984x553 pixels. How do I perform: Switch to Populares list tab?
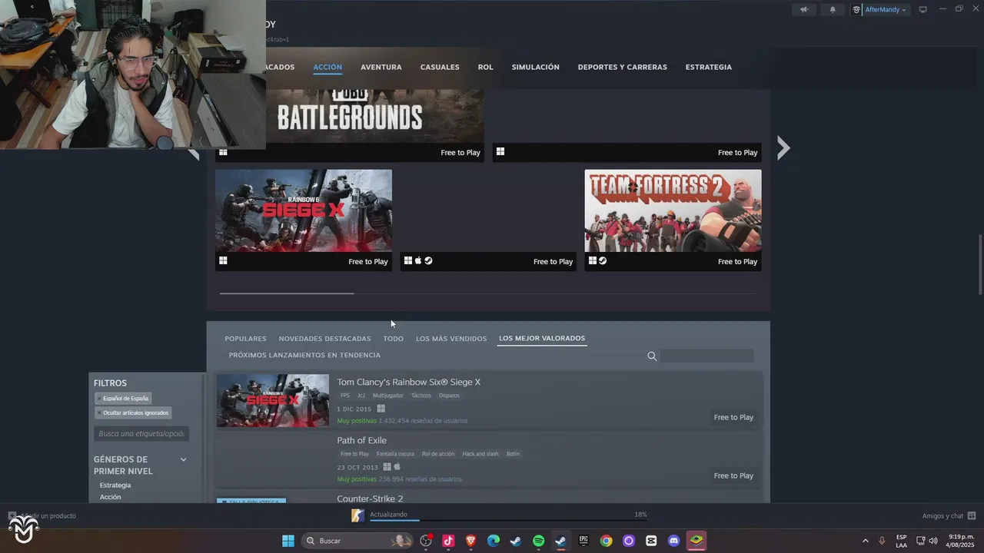245,339
